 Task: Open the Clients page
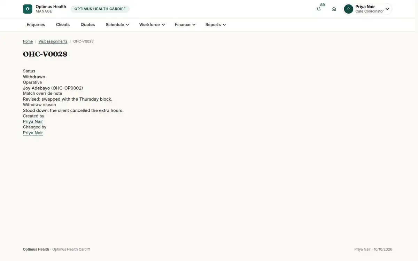coord(63,25)
